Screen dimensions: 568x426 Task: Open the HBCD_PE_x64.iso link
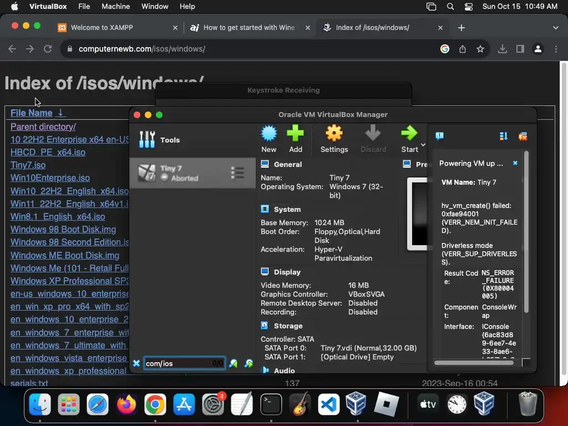pos(48,152)
